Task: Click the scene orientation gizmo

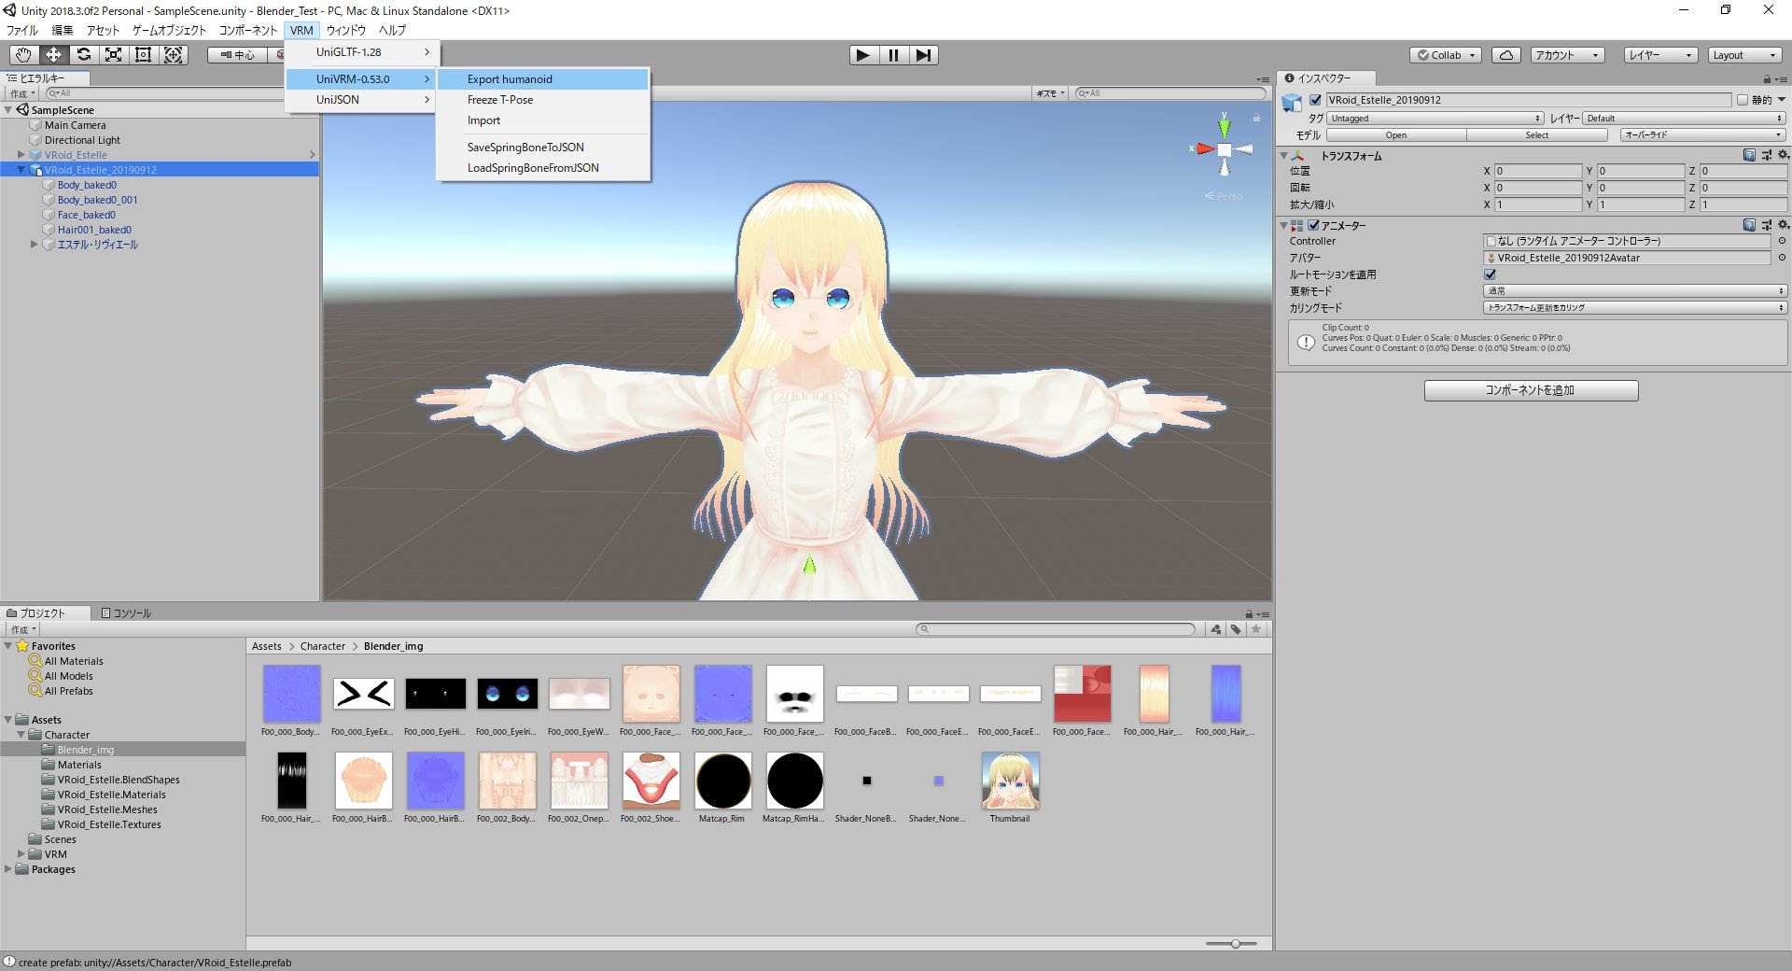Action: pos(1224,148)
